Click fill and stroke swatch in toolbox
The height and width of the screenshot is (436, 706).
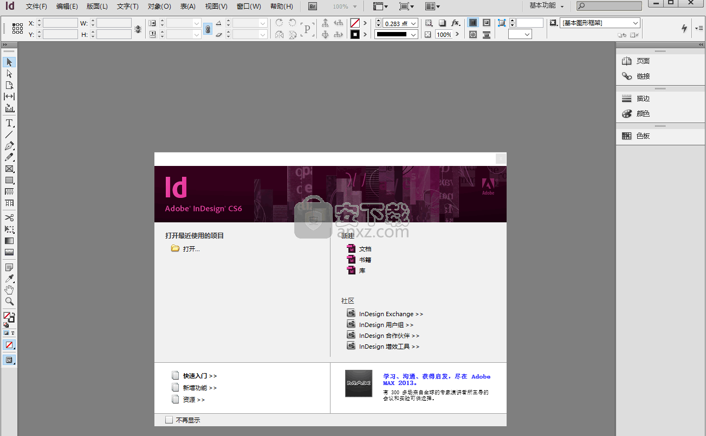click(8, 317)
